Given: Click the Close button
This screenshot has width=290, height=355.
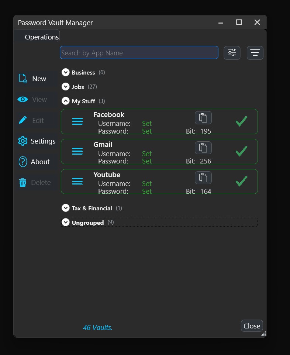Looking at the screenshot, I should coord(252,326).
